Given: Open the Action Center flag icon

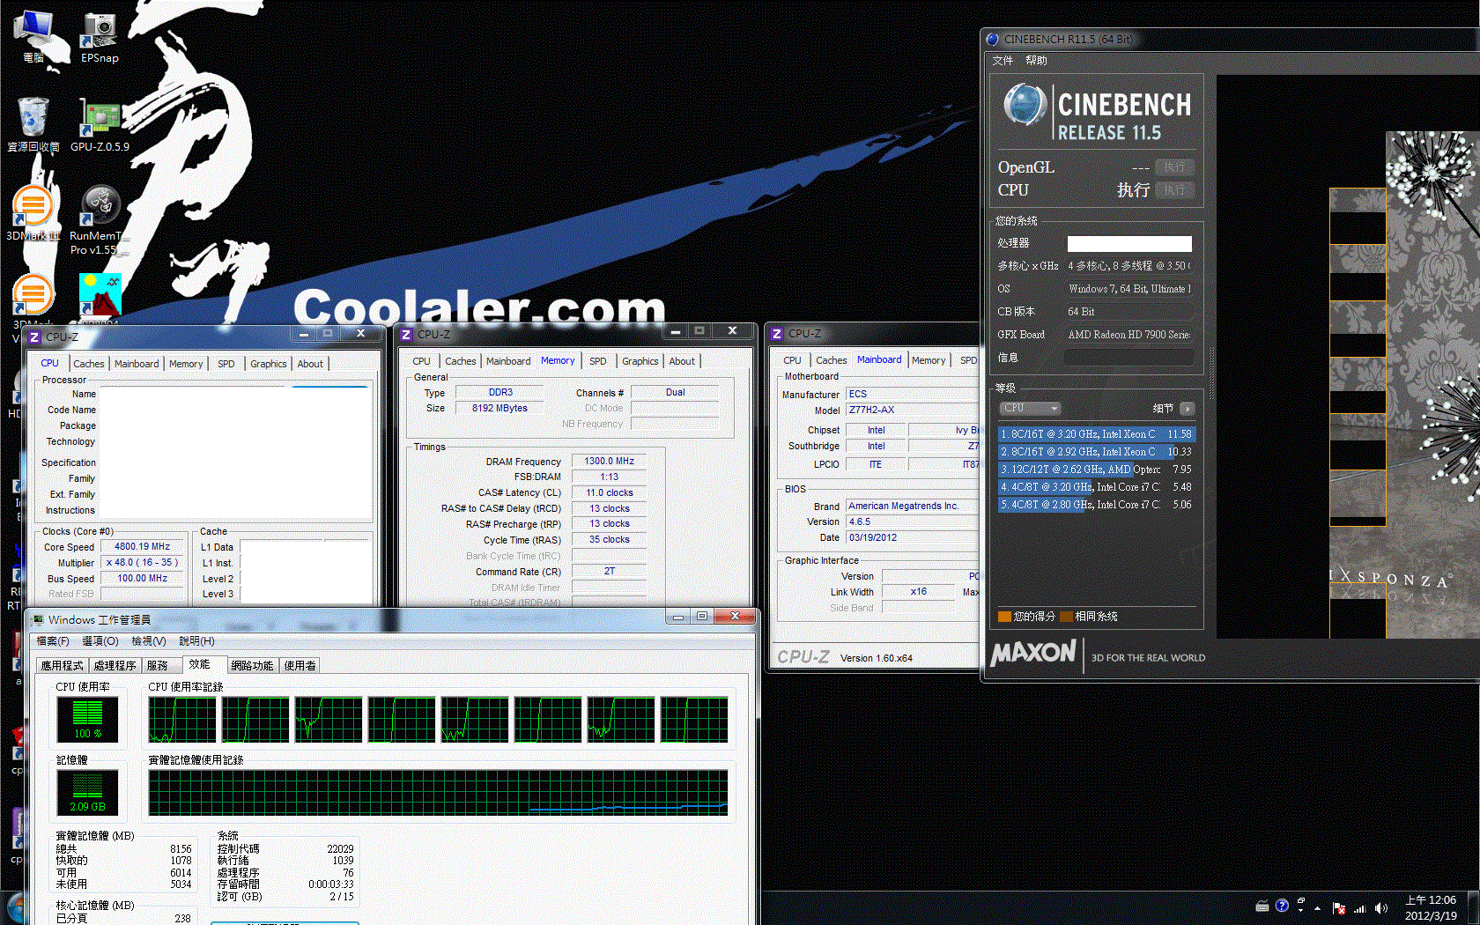Looking at the screenshot, I should (1339, 907).
